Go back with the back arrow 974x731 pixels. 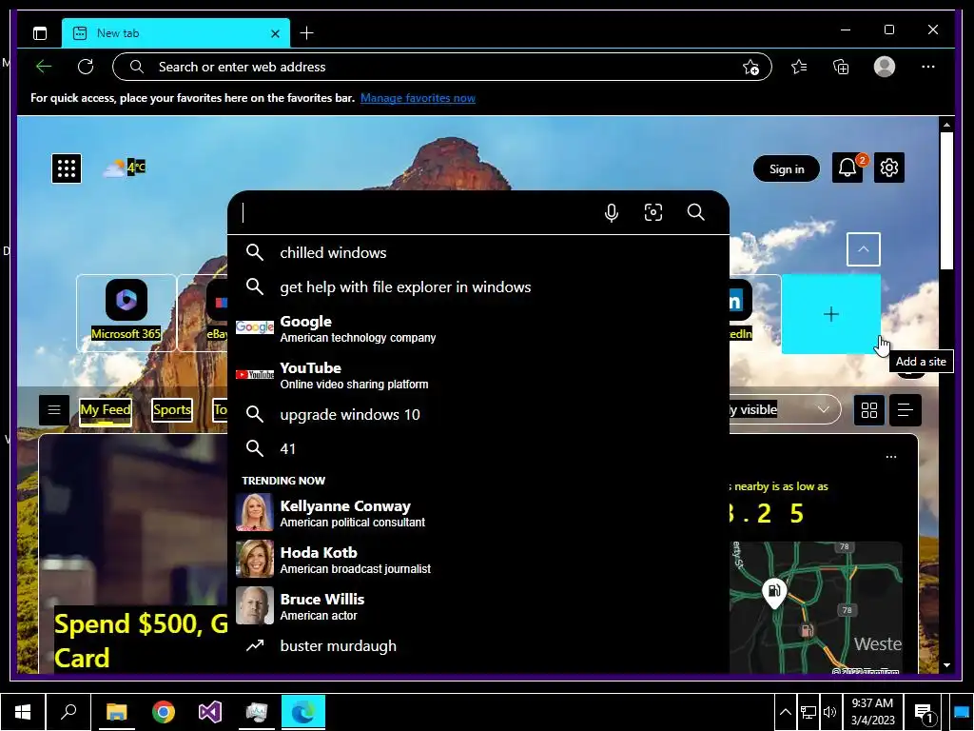pyautogui.click(x=44, y=67)
